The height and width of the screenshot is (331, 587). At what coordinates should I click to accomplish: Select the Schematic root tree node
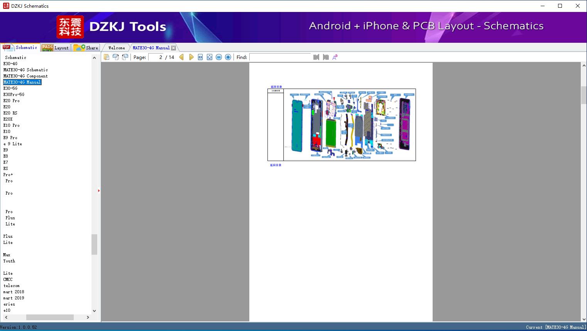tap(16, 57)
